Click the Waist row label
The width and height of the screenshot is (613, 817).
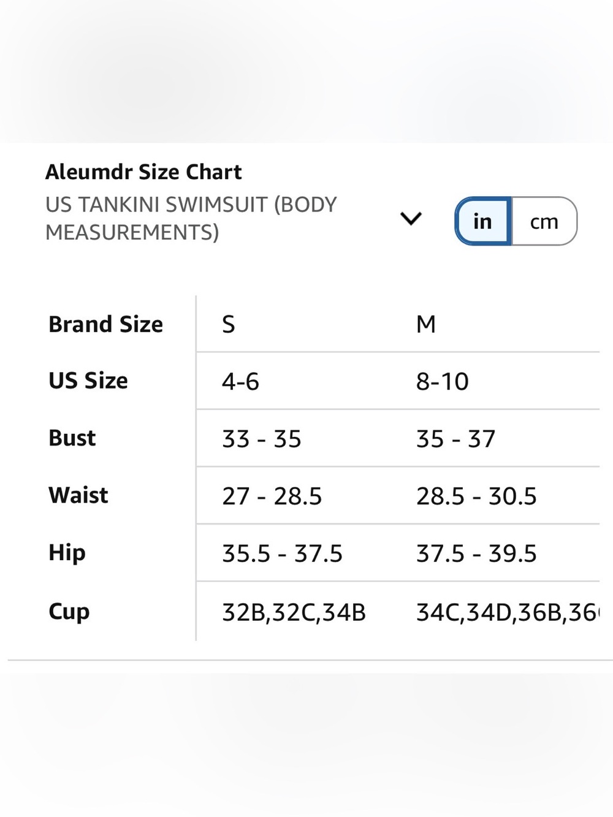tap(78, 495)
